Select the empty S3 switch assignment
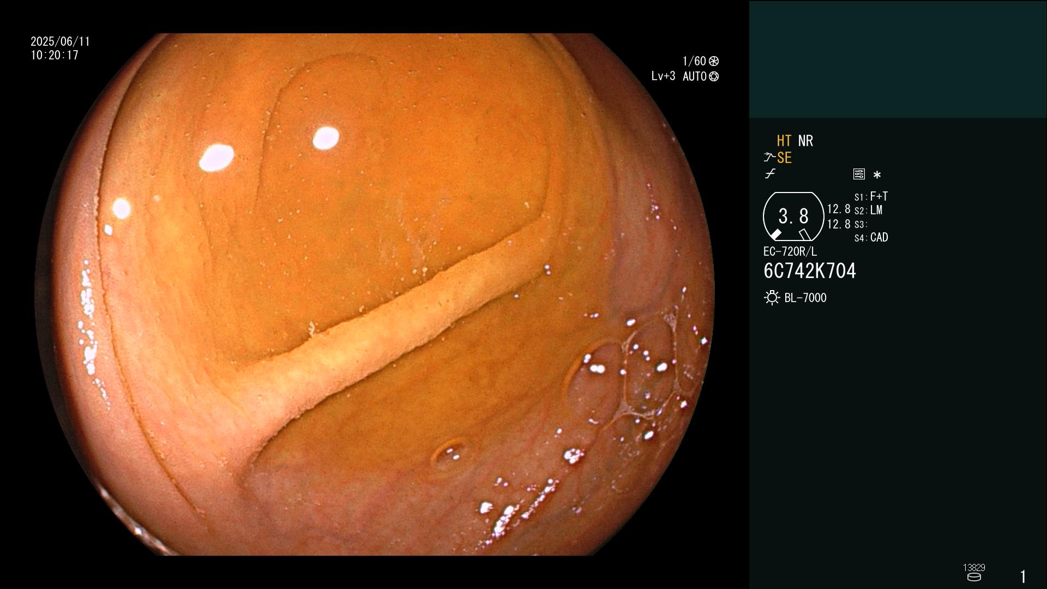The width and height of the screenshot is (1047, 589). click(x=861, y=225)
